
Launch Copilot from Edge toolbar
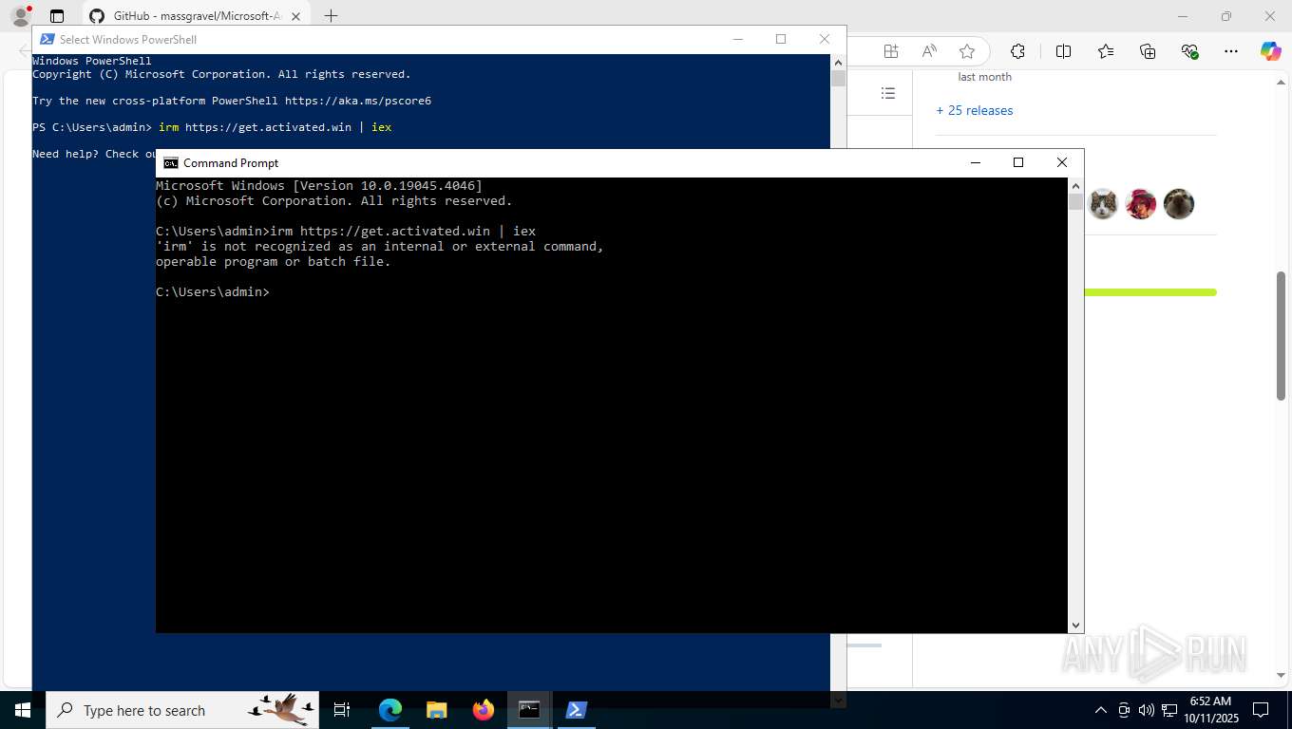click(x=1270, y=51)
